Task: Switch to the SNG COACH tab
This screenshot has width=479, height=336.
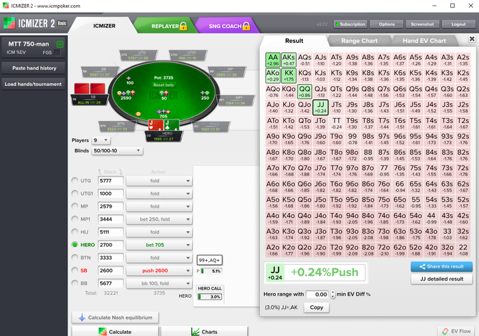Action: point(227,26)
